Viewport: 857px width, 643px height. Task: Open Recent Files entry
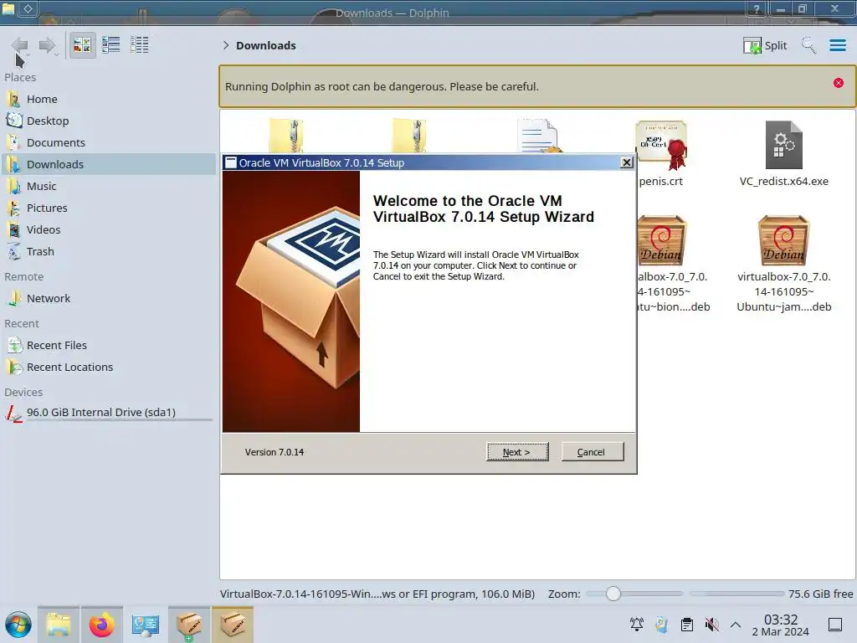pyautogui.click(x=110, y=346)
